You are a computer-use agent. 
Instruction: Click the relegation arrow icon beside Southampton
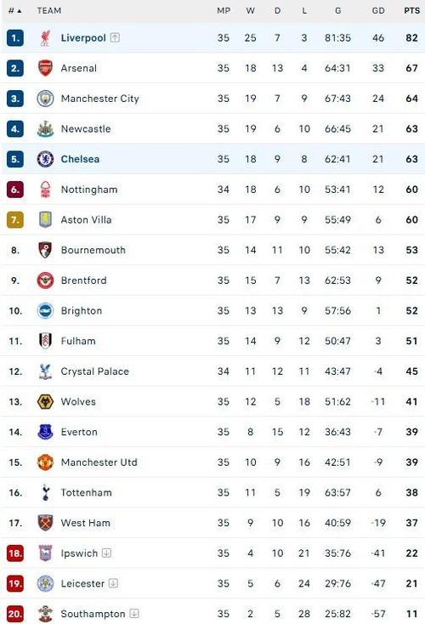click(134, 614)
